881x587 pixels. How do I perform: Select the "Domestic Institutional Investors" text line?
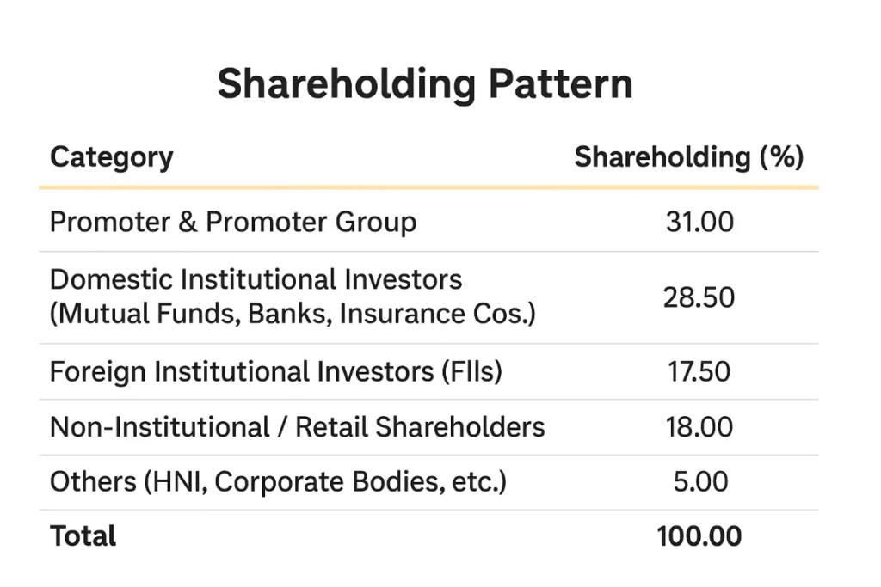tap(256, 279)
